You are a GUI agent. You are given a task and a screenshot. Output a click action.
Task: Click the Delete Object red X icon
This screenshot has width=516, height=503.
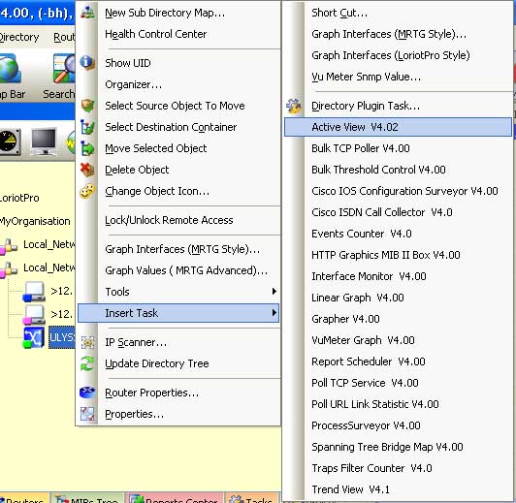[x=87, y=170]
